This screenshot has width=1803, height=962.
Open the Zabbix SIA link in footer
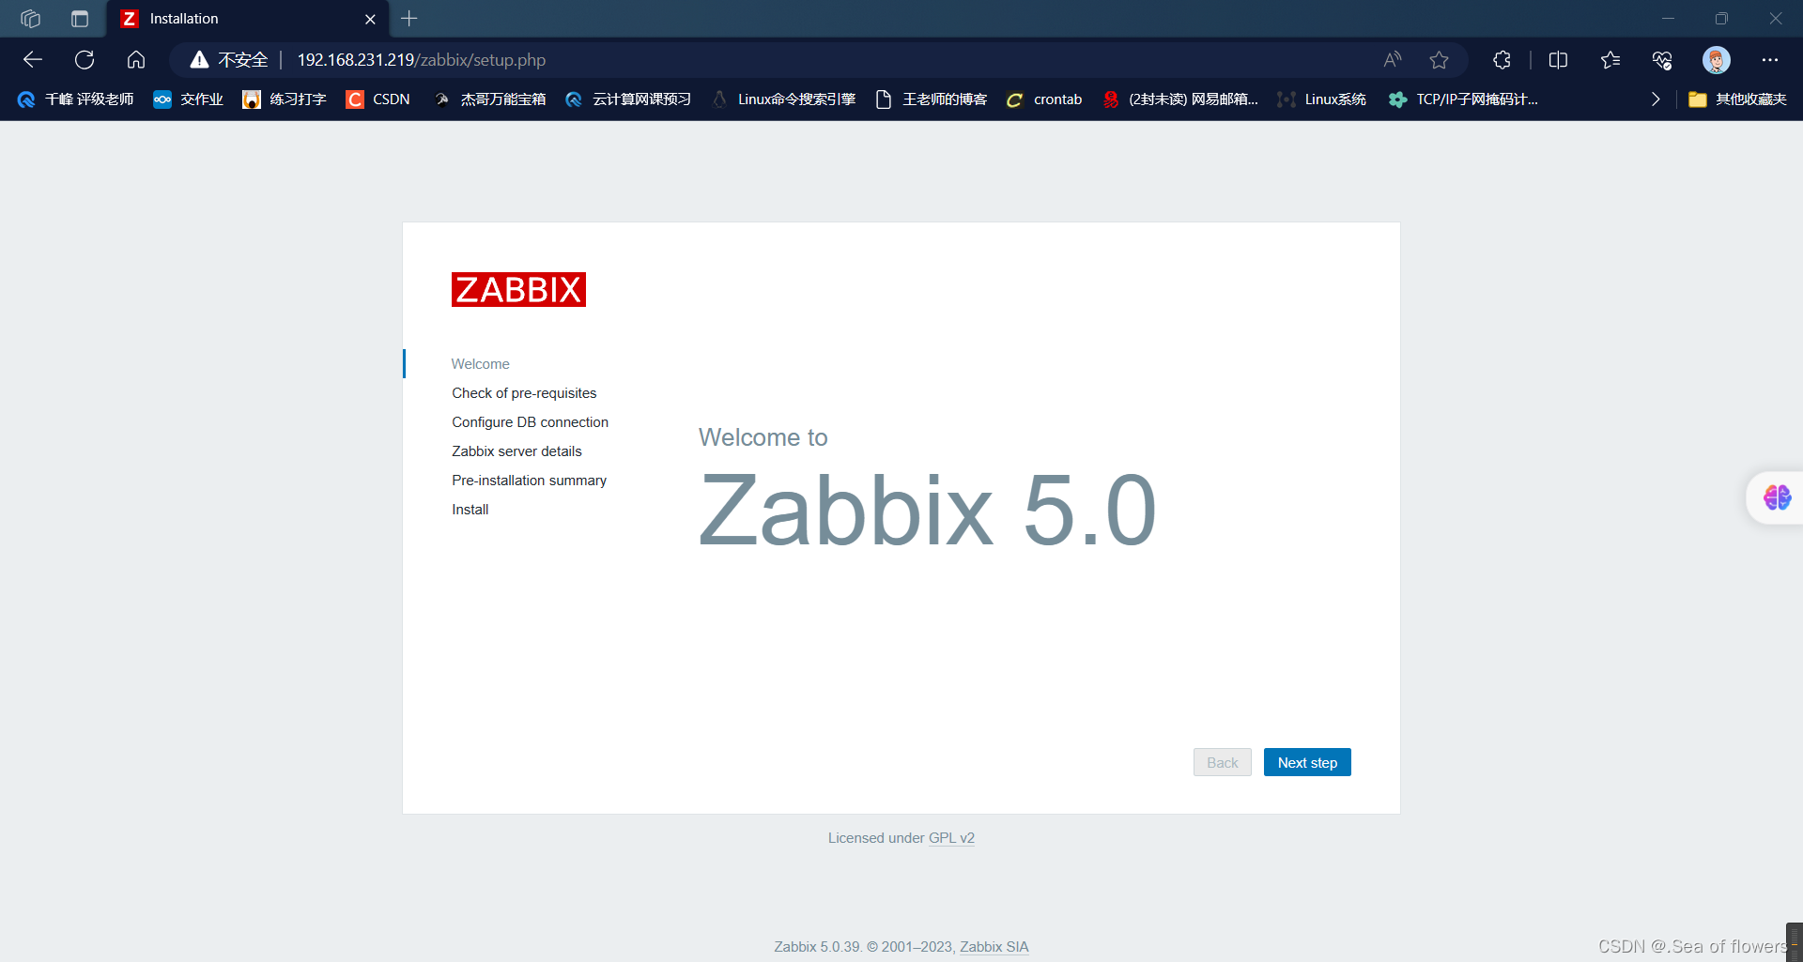point(994,947)
